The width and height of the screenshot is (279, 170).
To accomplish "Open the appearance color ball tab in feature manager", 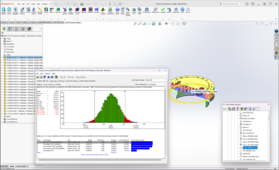I will [x=29, y=29].
